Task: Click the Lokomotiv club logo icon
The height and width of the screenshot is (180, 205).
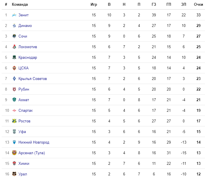Action: pos(14,47)
